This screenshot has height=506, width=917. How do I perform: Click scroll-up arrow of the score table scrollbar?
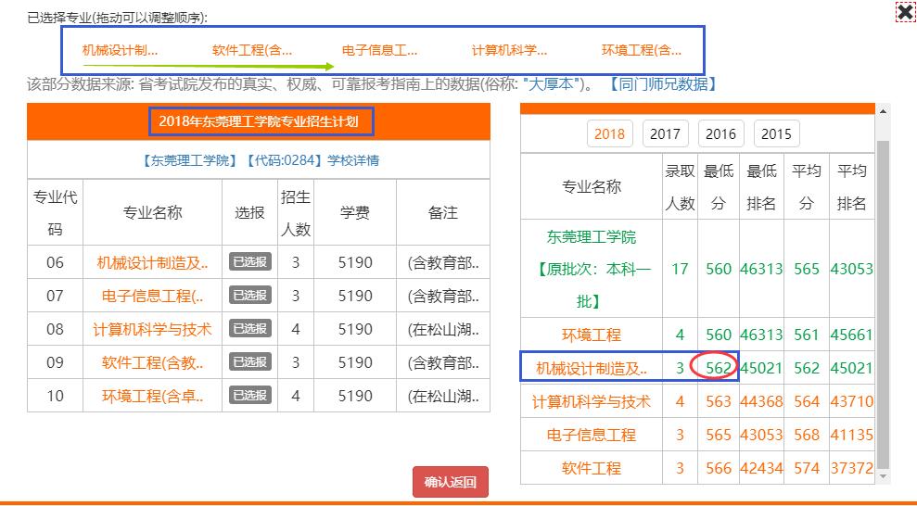pyautogui.click(x=883, y=111)
